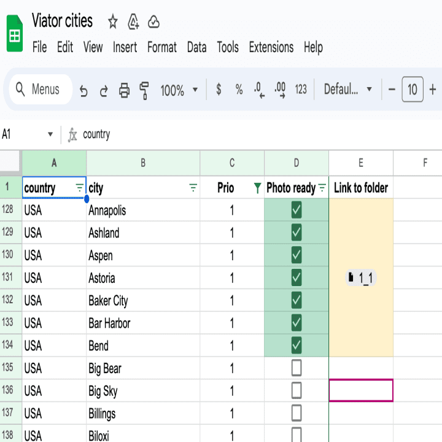The width and height of the screenshot is (442, 442).
Task: Select the Bar Harbor cell
Action: pos(143,323)
